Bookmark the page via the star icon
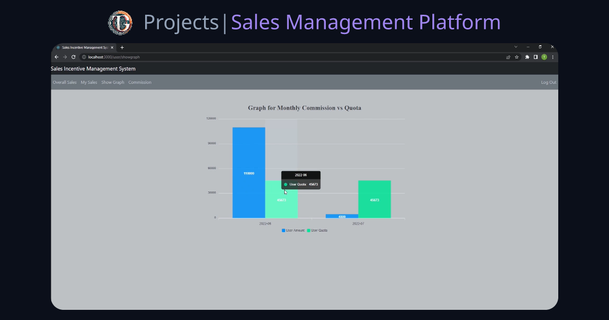This screenshot has width=609, height=320. click(x=517, y=57)
